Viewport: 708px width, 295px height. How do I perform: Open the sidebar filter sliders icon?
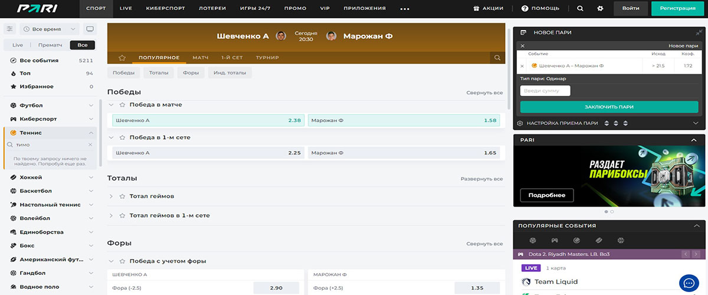pos(9,29)
